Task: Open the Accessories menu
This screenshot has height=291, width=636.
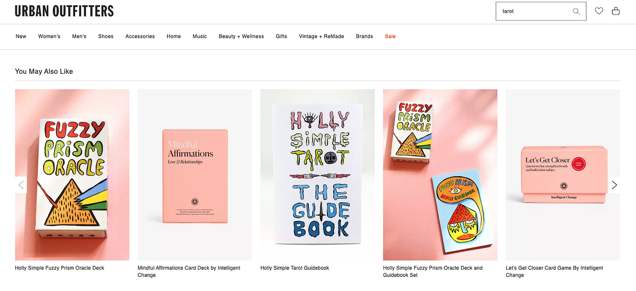Action: (140, 36)
